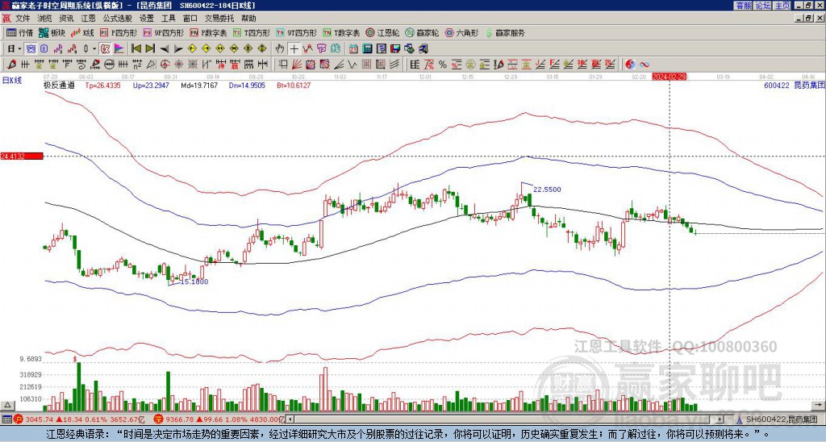Click the Tp=26.4335 value
The image size is (826, 442).
[102, 85]
